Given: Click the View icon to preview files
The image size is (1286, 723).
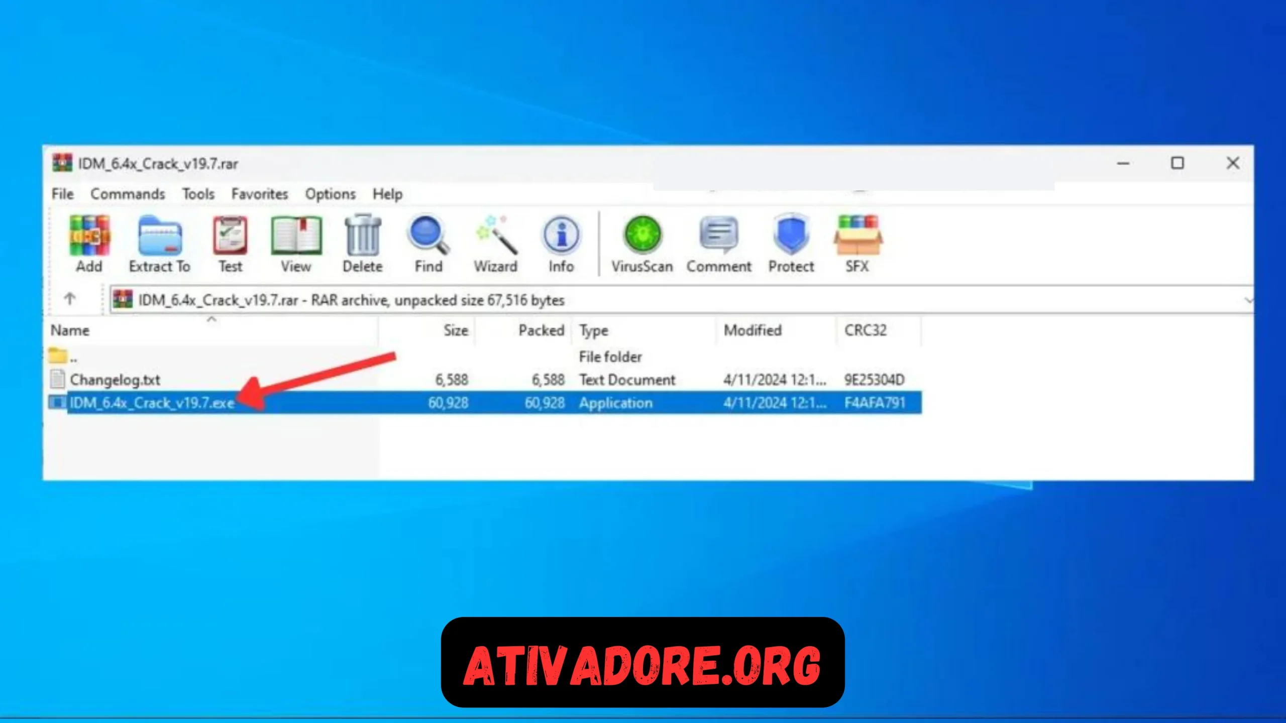Looking at the screenshot, I should click(x=296, y=243).
